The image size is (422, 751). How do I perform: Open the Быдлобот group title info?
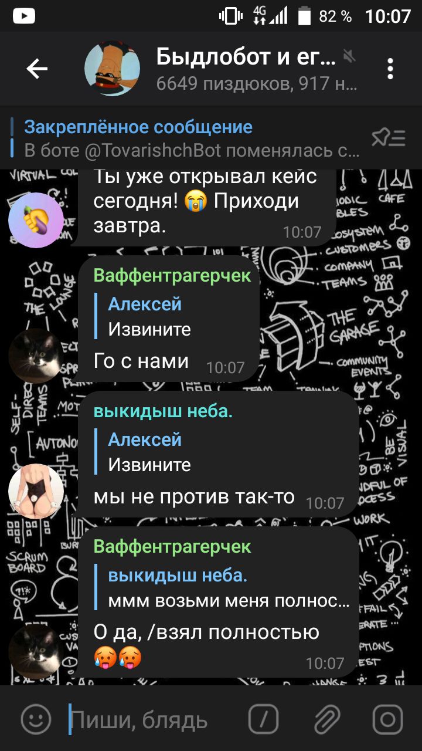(246, 57)
